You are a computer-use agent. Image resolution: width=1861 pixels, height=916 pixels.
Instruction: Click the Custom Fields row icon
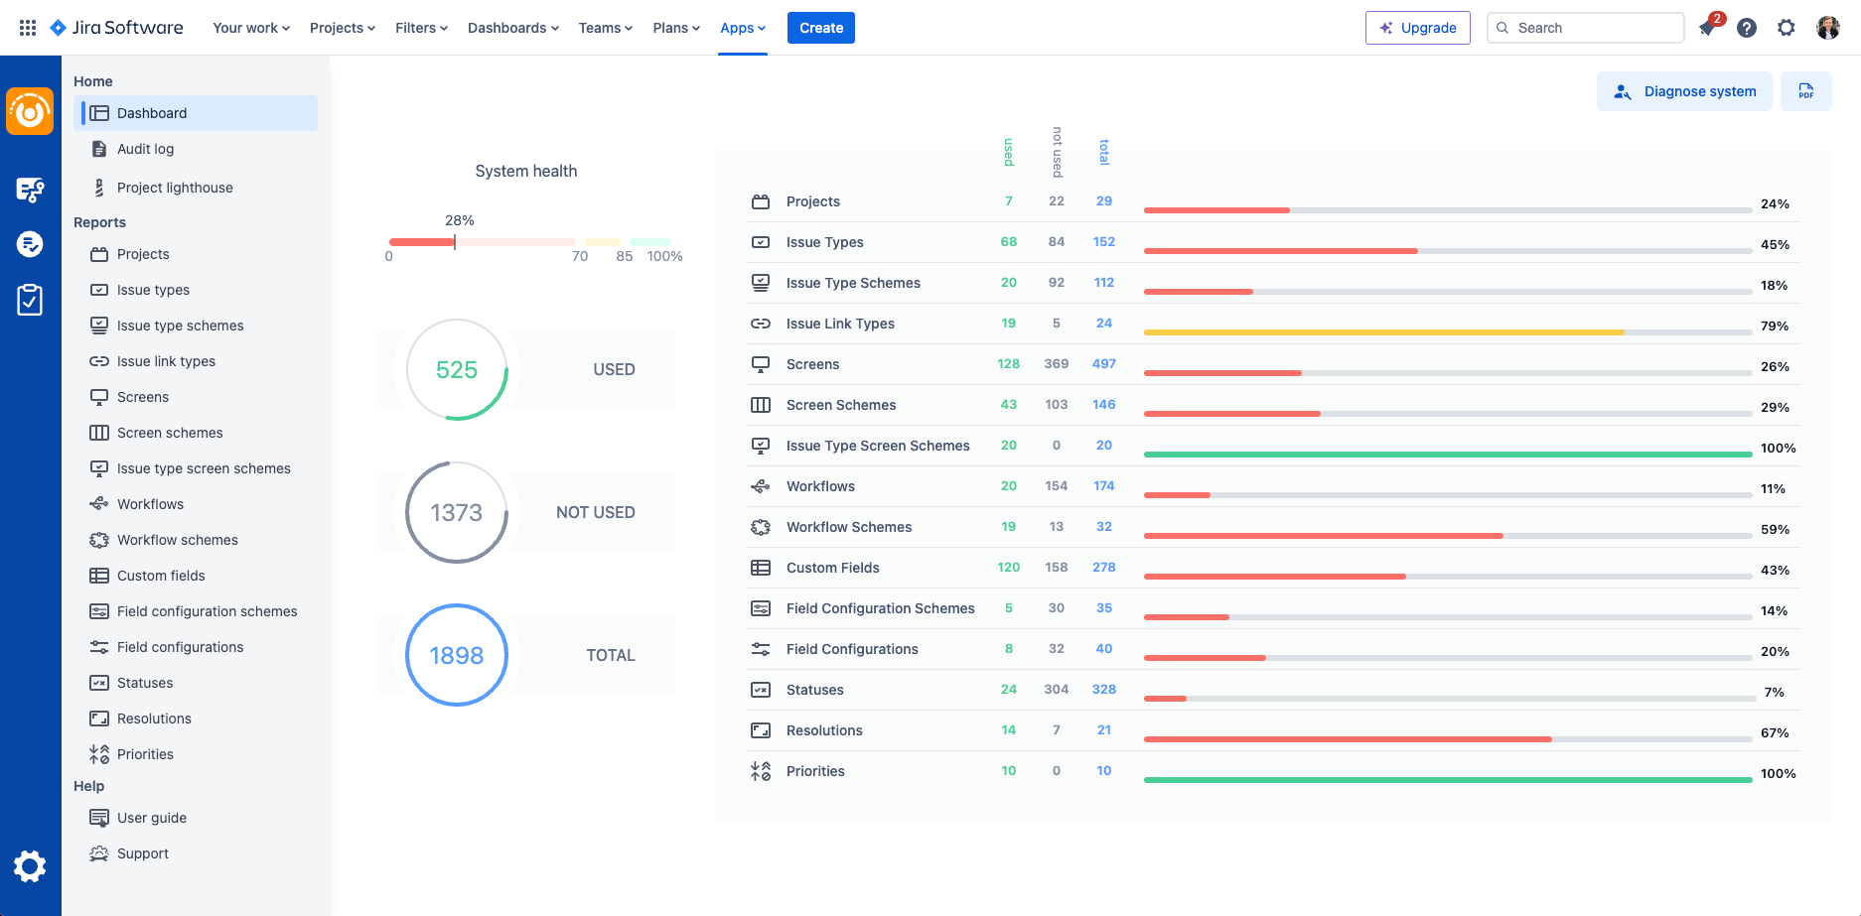[x=761, y=568]
